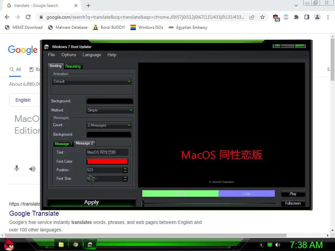Reload the Google search page
Viewport: 335px width, 251px height.
(28, 17)
